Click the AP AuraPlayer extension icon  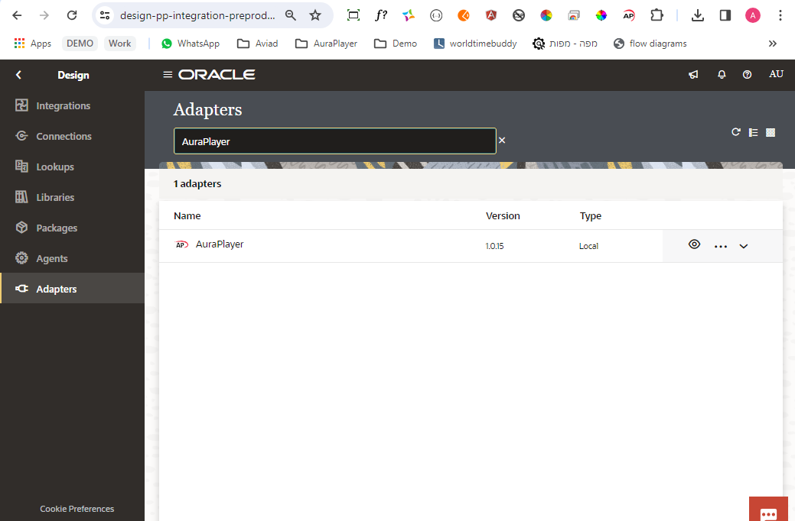(x=629, y=15)
